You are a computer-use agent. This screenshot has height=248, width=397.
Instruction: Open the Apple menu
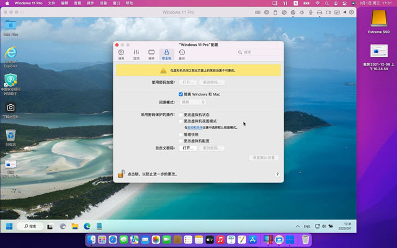[7, 3]
